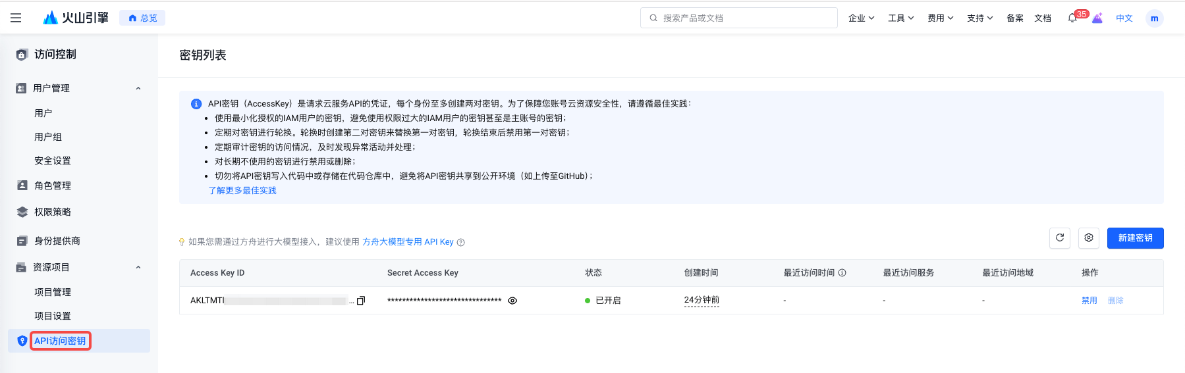Open table column settings gear
Image resolution: width=1185 pixels, height=373 pixels.
1089,238
